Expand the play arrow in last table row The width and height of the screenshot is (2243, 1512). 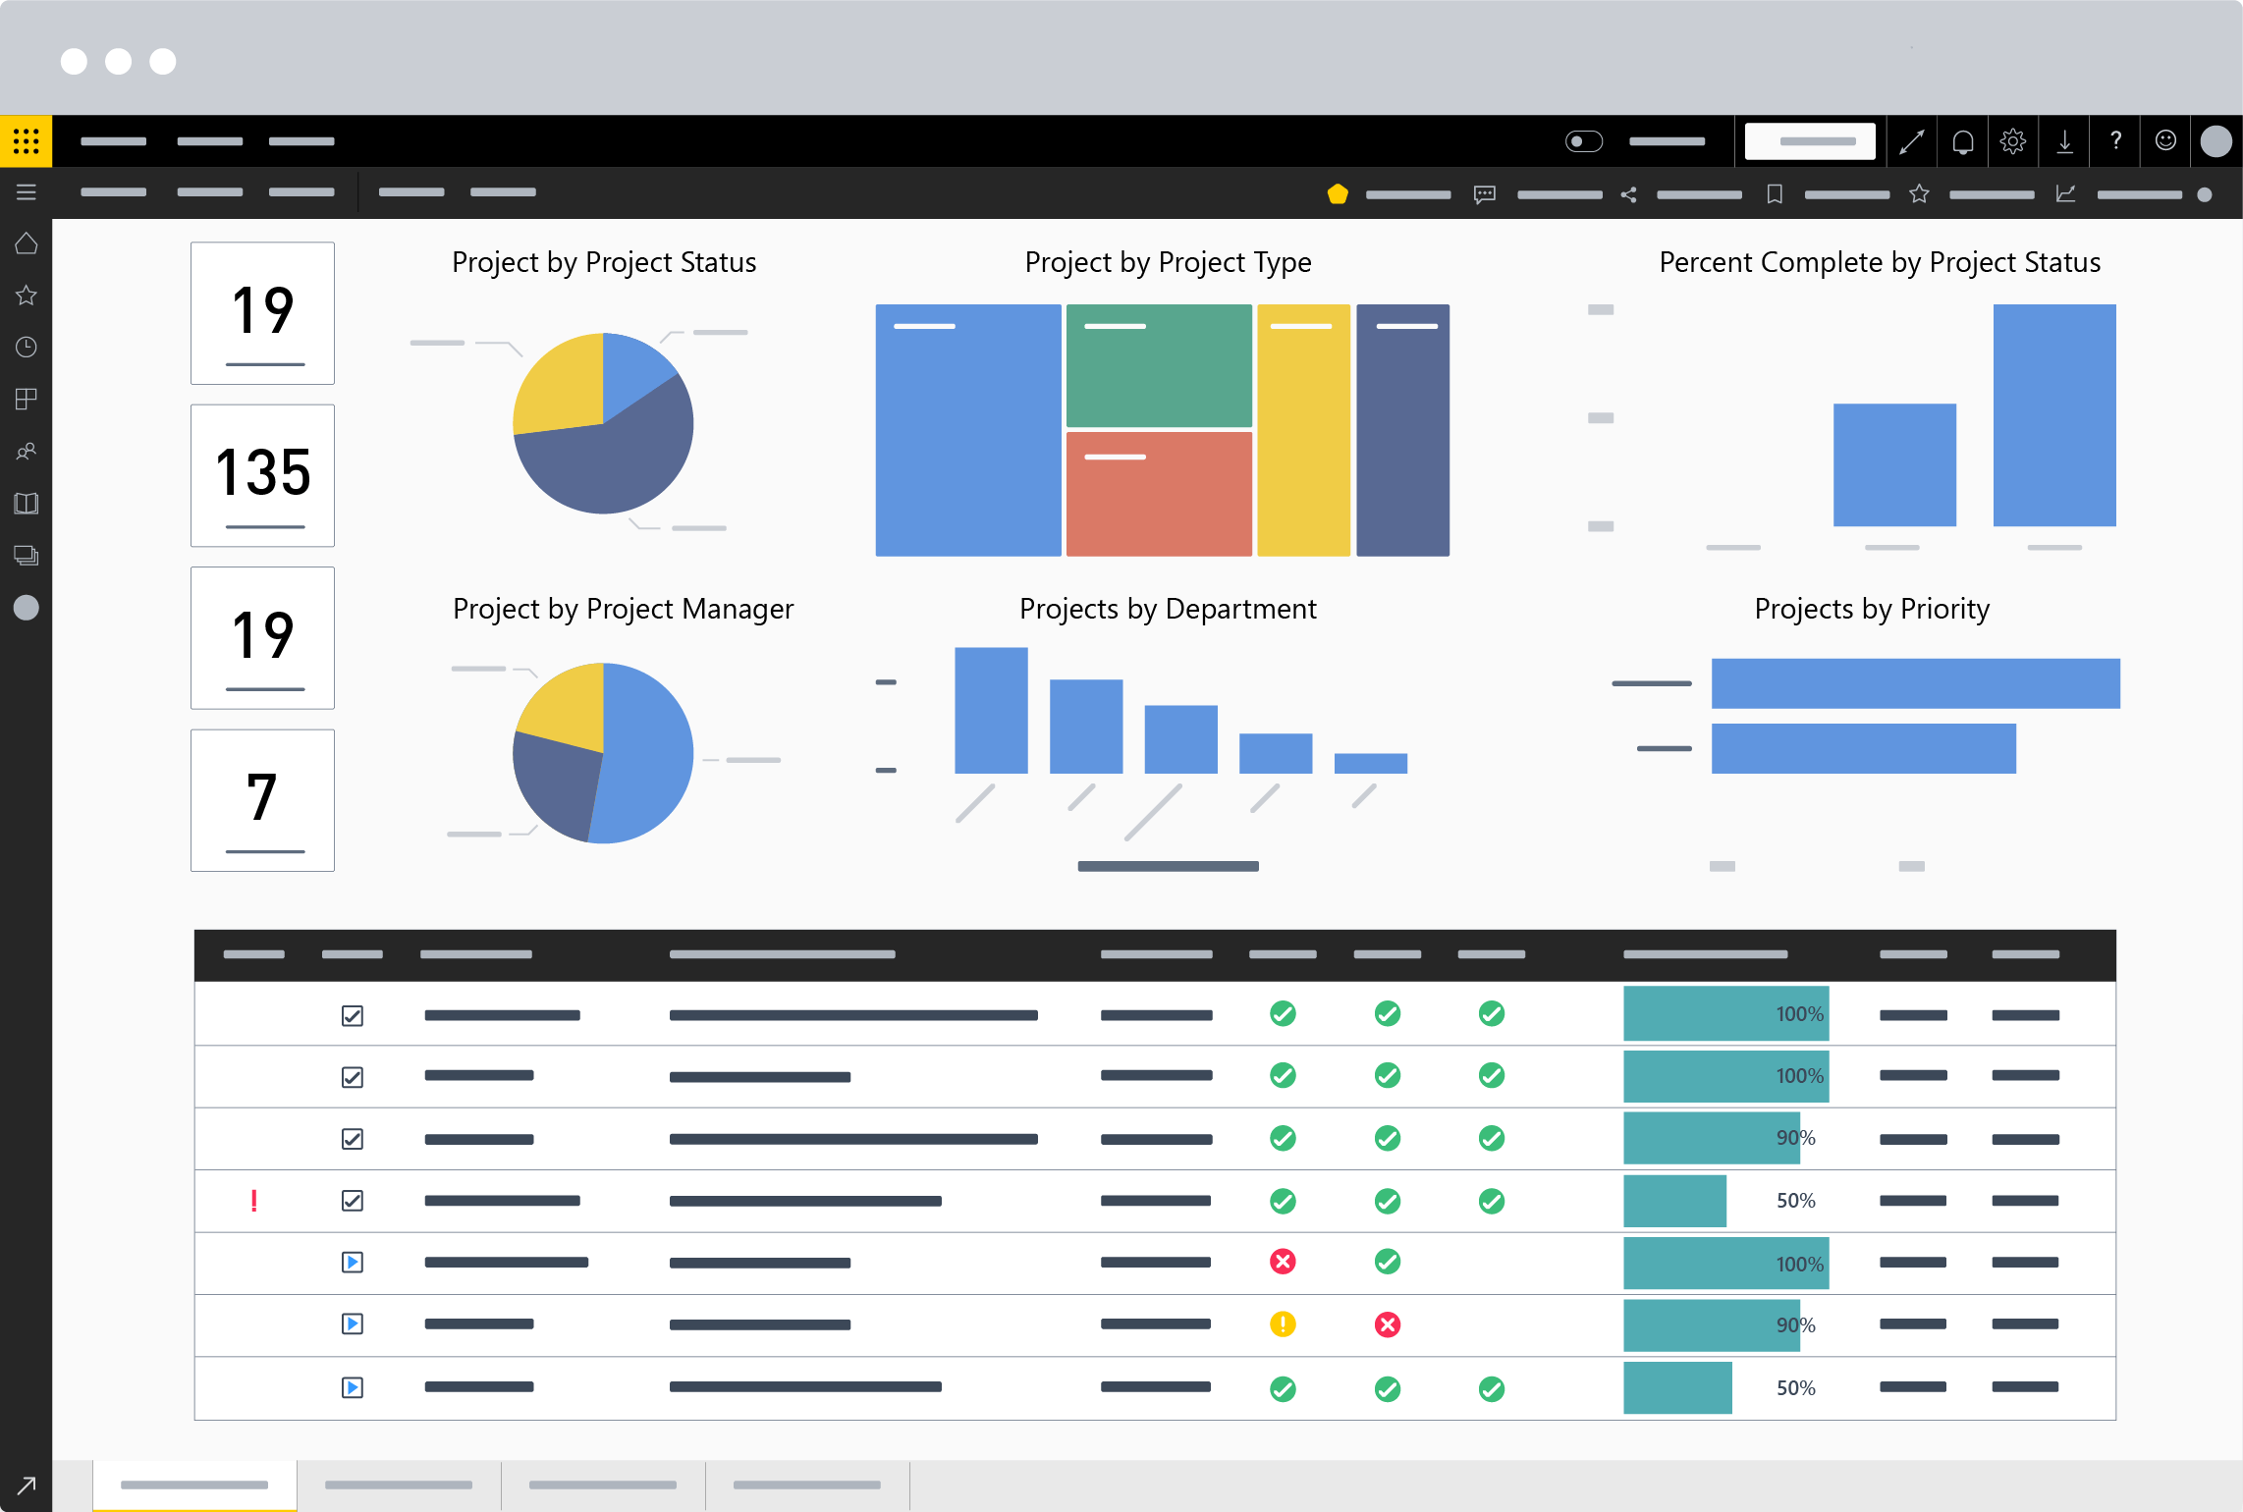[x=353, y=1387]
